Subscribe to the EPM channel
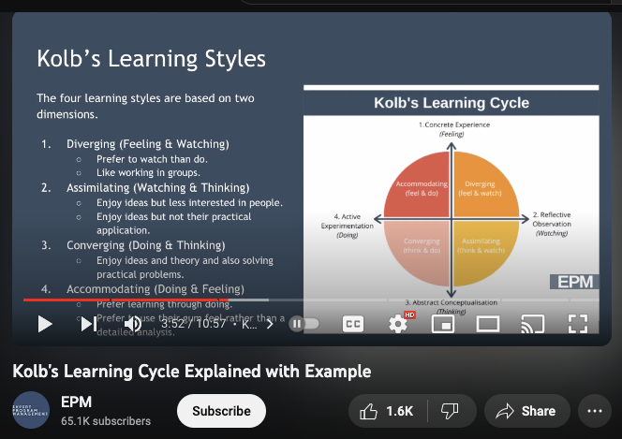This screenshot has width=622, height=439. [221, 411]
